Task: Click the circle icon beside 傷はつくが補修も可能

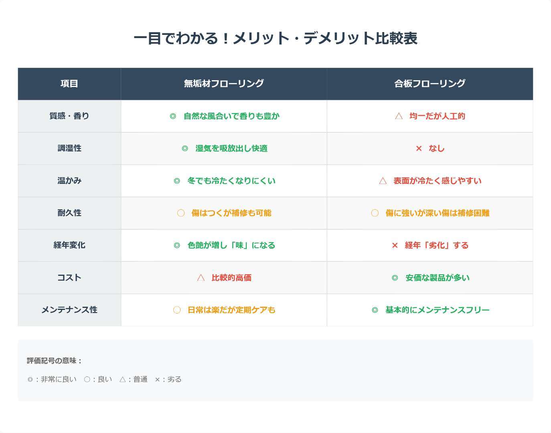Action: tap(181, 213)
